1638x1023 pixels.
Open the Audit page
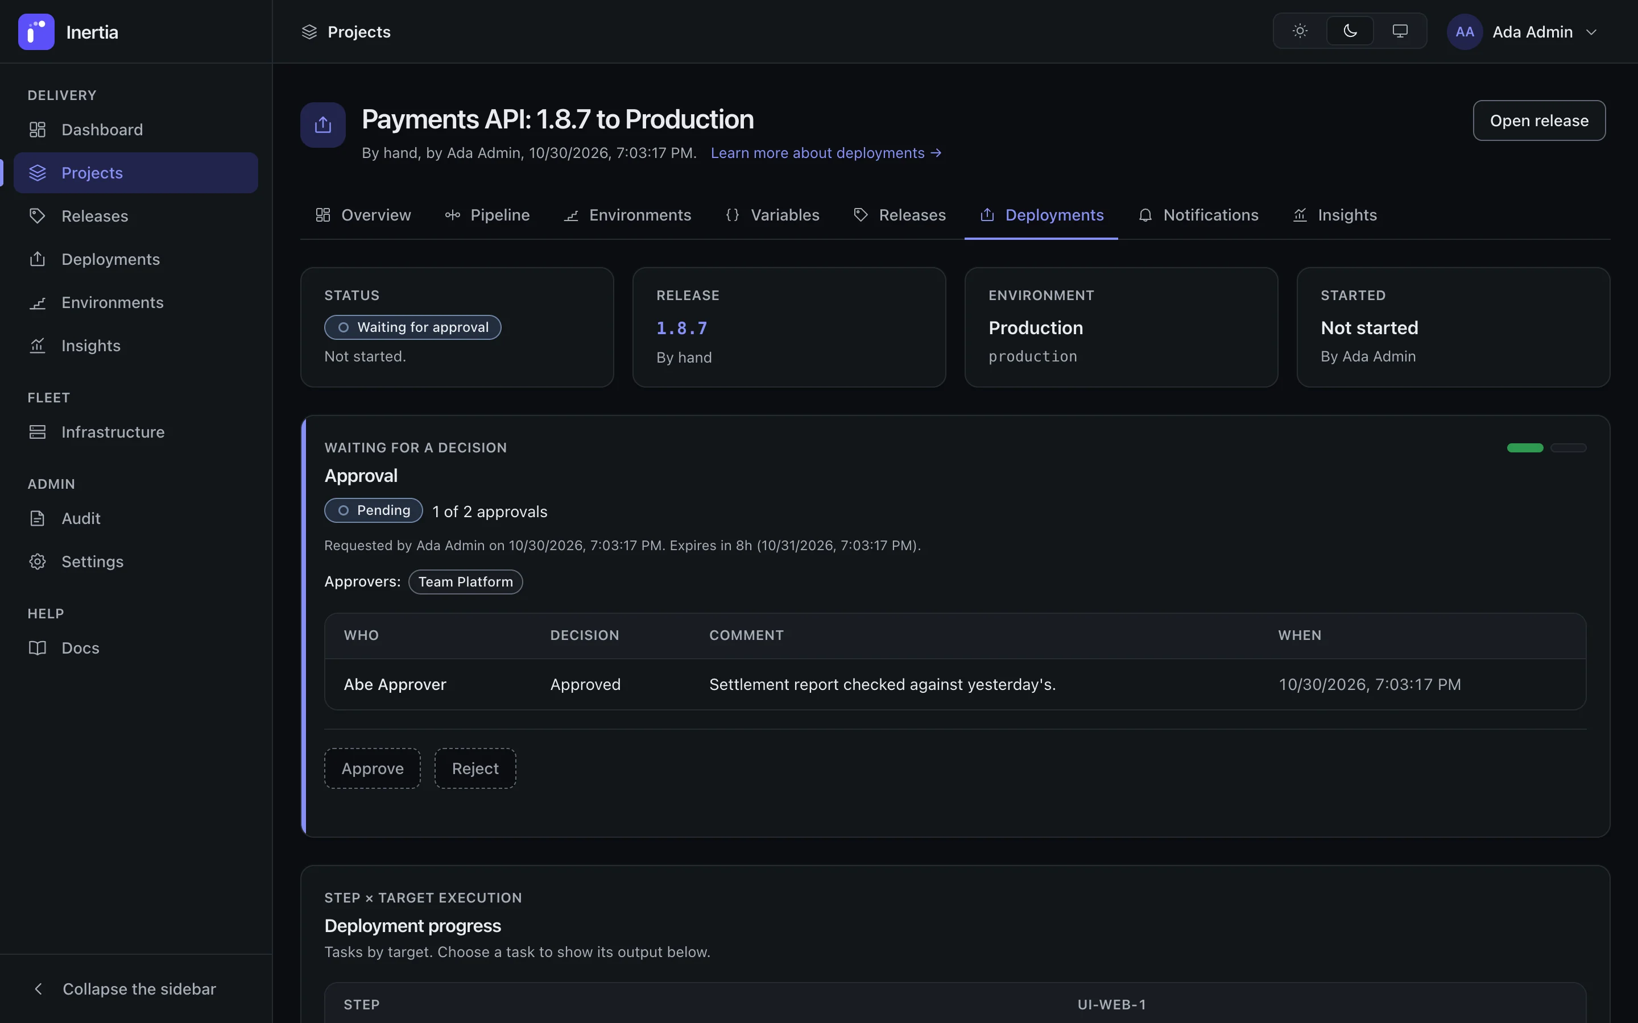pos(135,518)
